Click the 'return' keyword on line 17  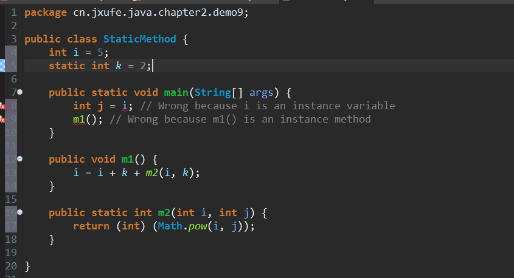click(91, 226)
